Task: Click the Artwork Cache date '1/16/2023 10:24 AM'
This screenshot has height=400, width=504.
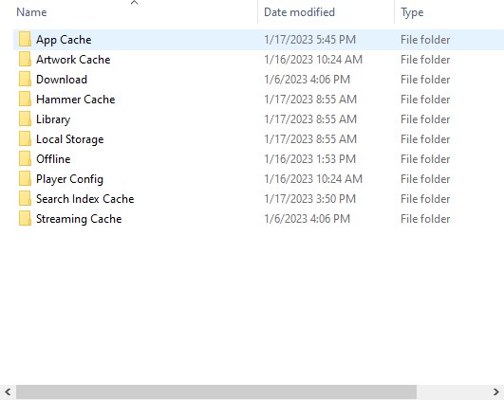Action: pyautogui.click(x=313, y=60)
